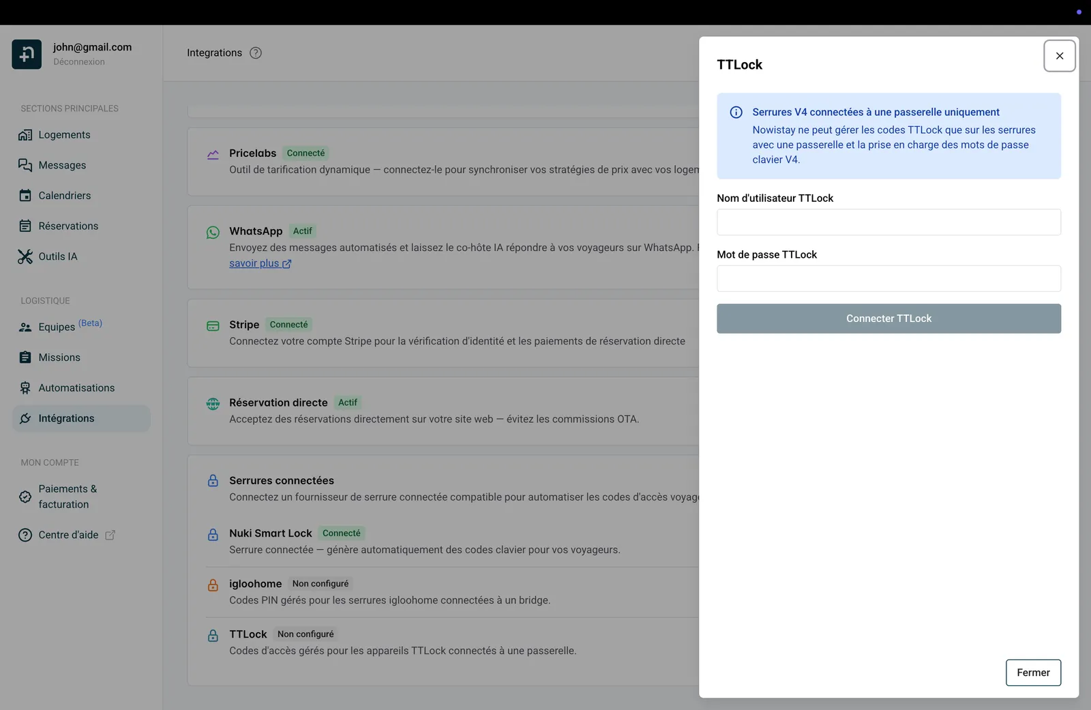
Task: Click the TTLock row lock icon
Action: [x=213, y=635]
